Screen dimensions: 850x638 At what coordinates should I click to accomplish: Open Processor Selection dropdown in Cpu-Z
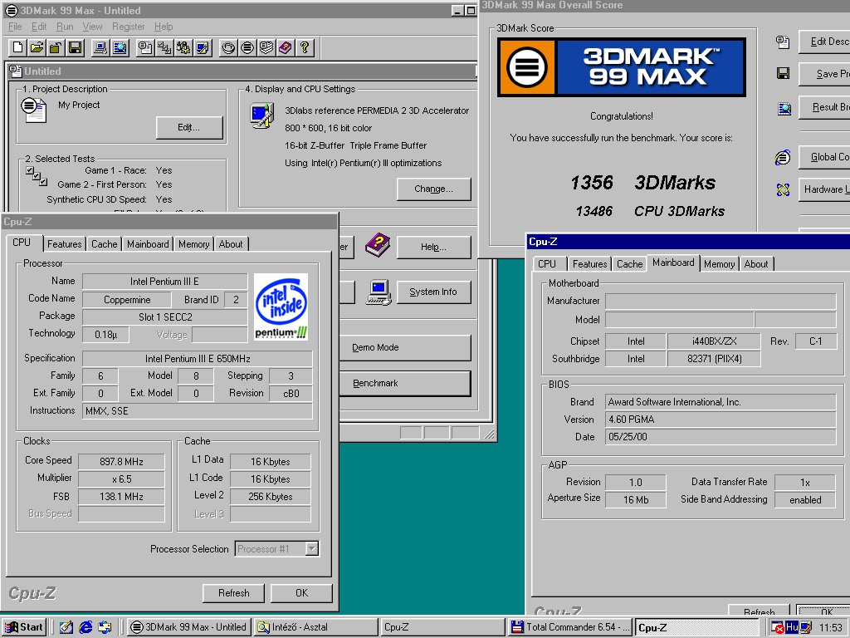312,549
